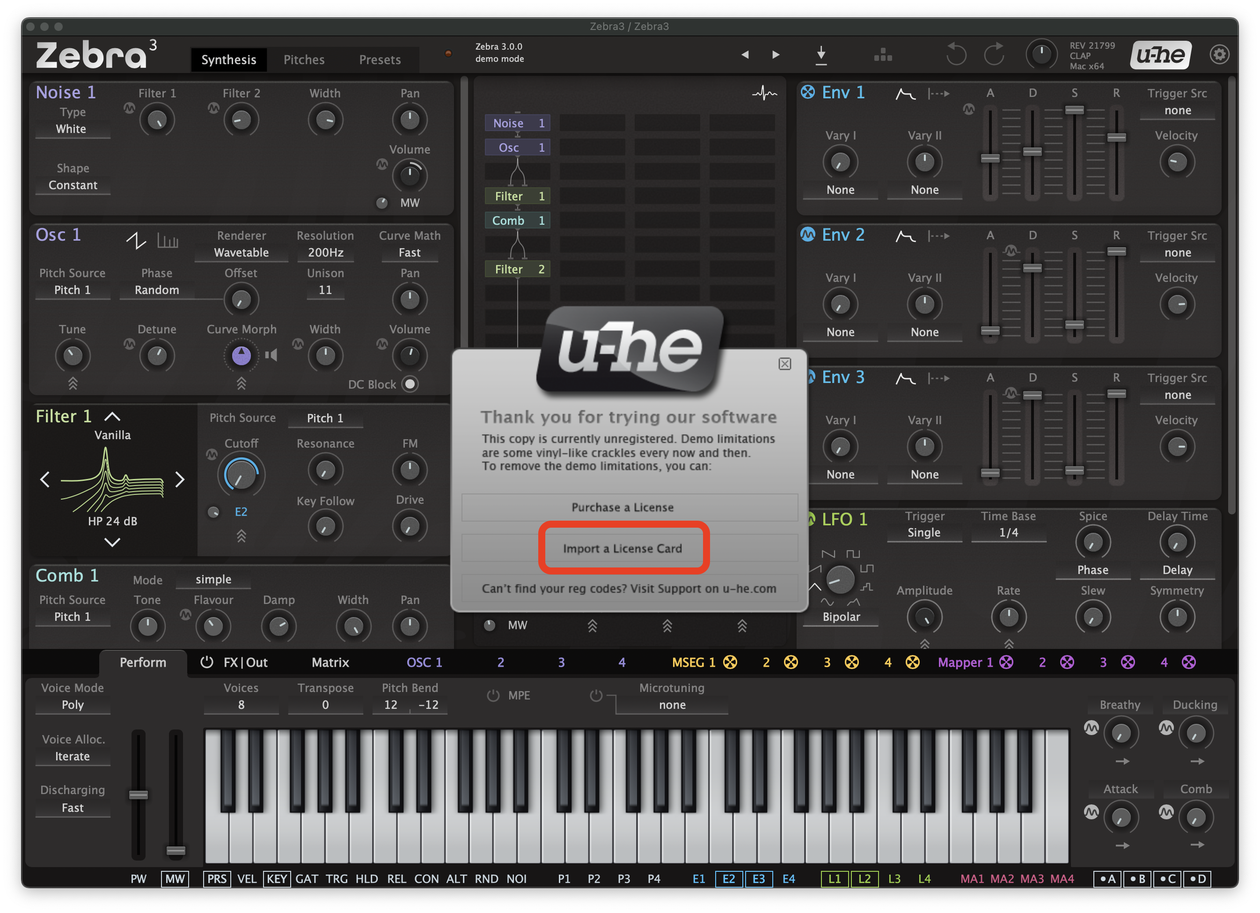
Task: Click Purchase a License button
Action: (x=622, y=508)
